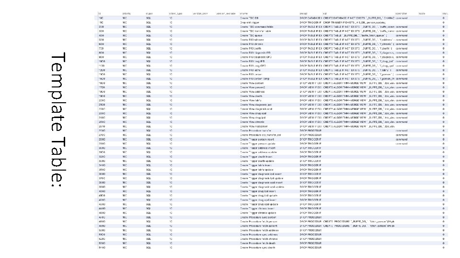Select the 'Create Procedure transfer' cell
The width and height of the screenshot is (460, 258).
[x=256, y=131]
